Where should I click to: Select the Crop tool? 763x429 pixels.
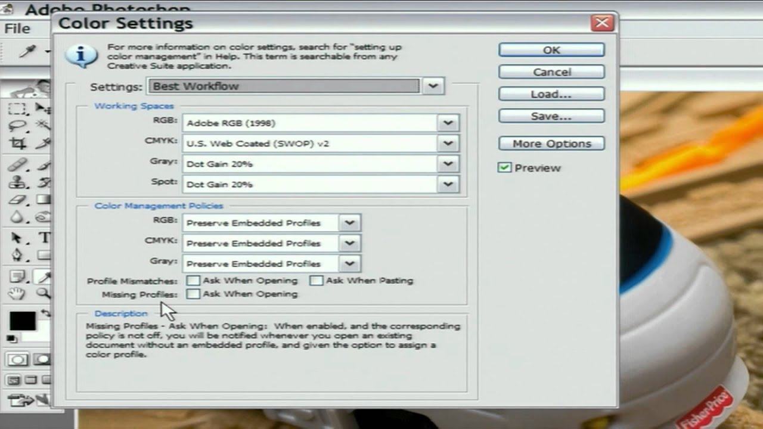(x=17, y=144)
